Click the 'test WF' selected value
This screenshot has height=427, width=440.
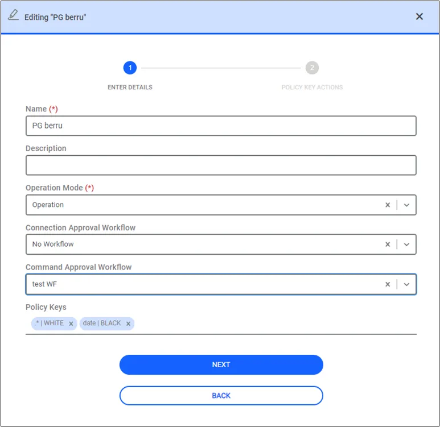[x=44, y=284]
